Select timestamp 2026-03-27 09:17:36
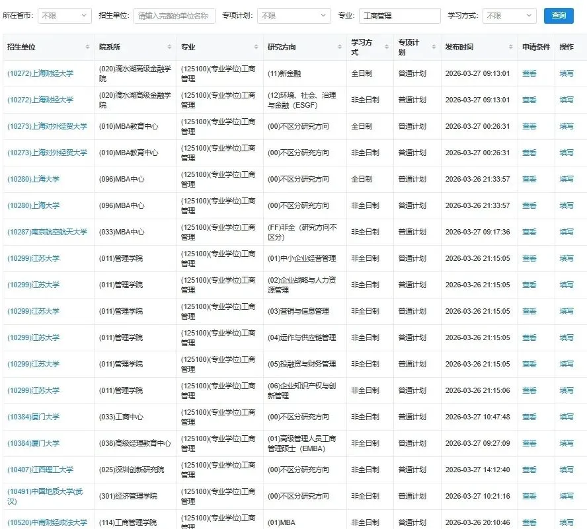The image size is (587, 529). (x=477, y=232)
